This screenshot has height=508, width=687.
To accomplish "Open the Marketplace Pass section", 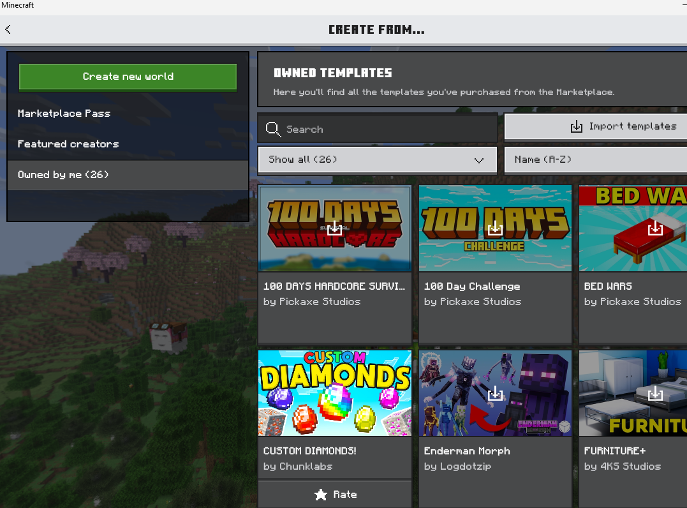I will click(x=128, y=114).
